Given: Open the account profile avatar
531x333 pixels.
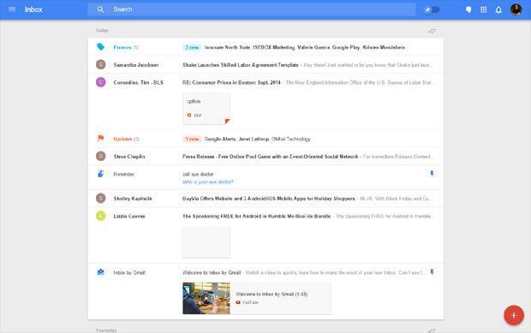Looking at the screenshot, I should [516, 9].
